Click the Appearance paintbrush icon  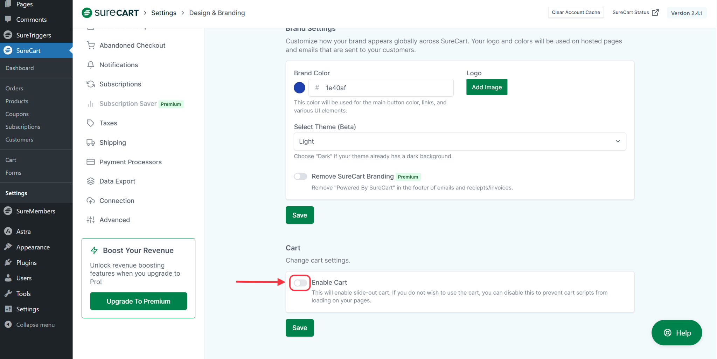[8, 247]
